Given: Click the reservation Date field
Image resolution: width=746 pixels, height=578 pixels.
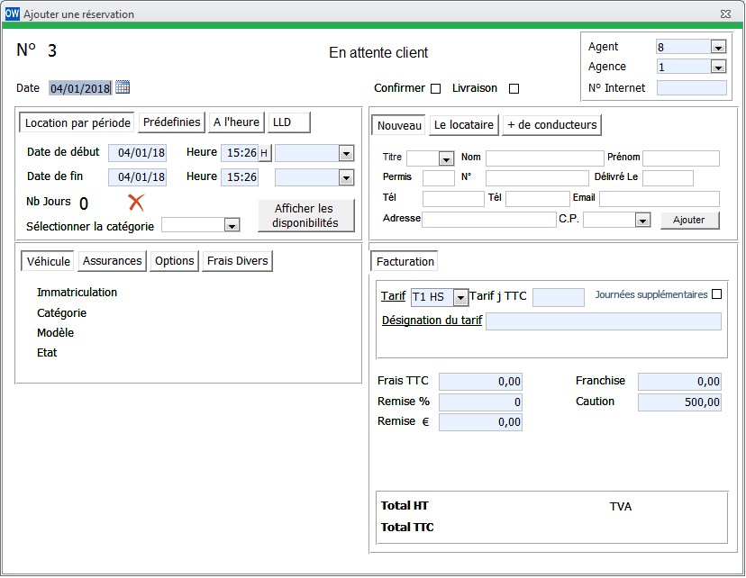Looking at the screenshot, I should coord(80,88).
